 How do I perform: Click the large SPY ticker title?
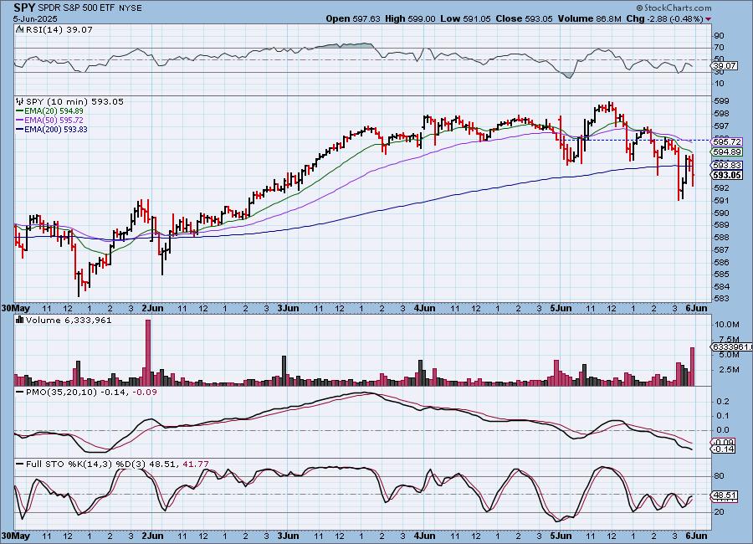point(24,8)
